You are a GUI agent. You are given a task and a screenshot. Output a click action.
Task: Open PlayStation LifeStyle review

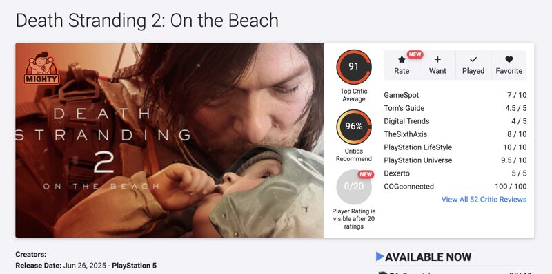pyautogui.click(x=455, y=147)
